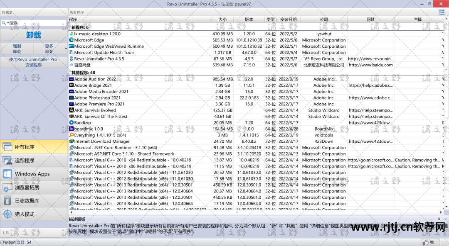The image size is (449, 246).
Task: Click the ARK: Survival Of The Fittest icon
Action: pyautogui.click(x=72, y=116)
